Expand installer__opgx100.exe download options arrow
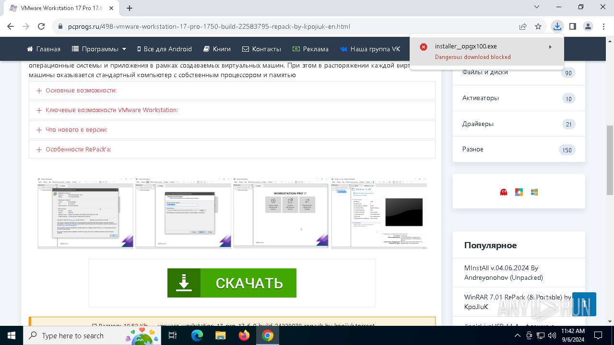Image resolution: width=614 pixels, height=345 pixels. point(550,47)
